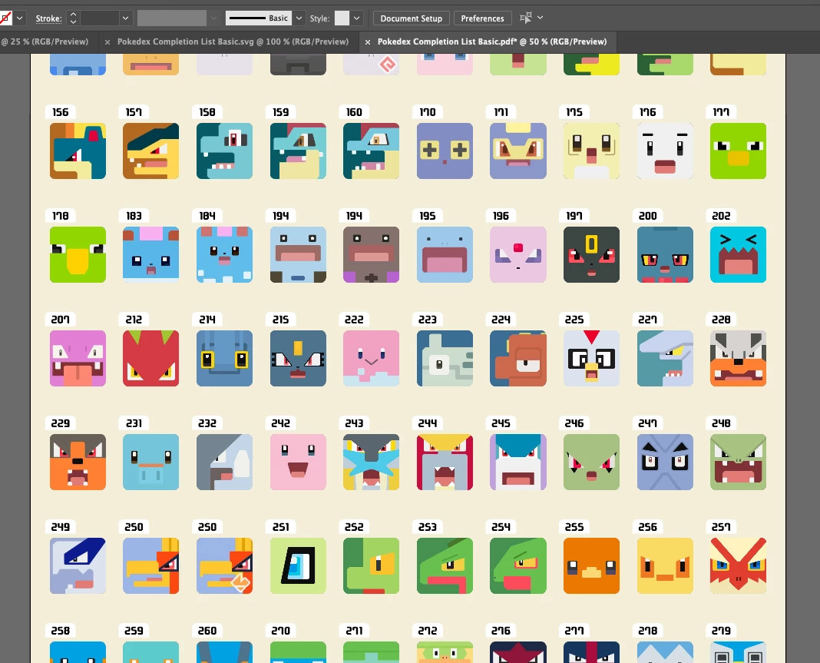Click the graphic Style swatch
Viewport: 820px width, 663px height.
342,18
